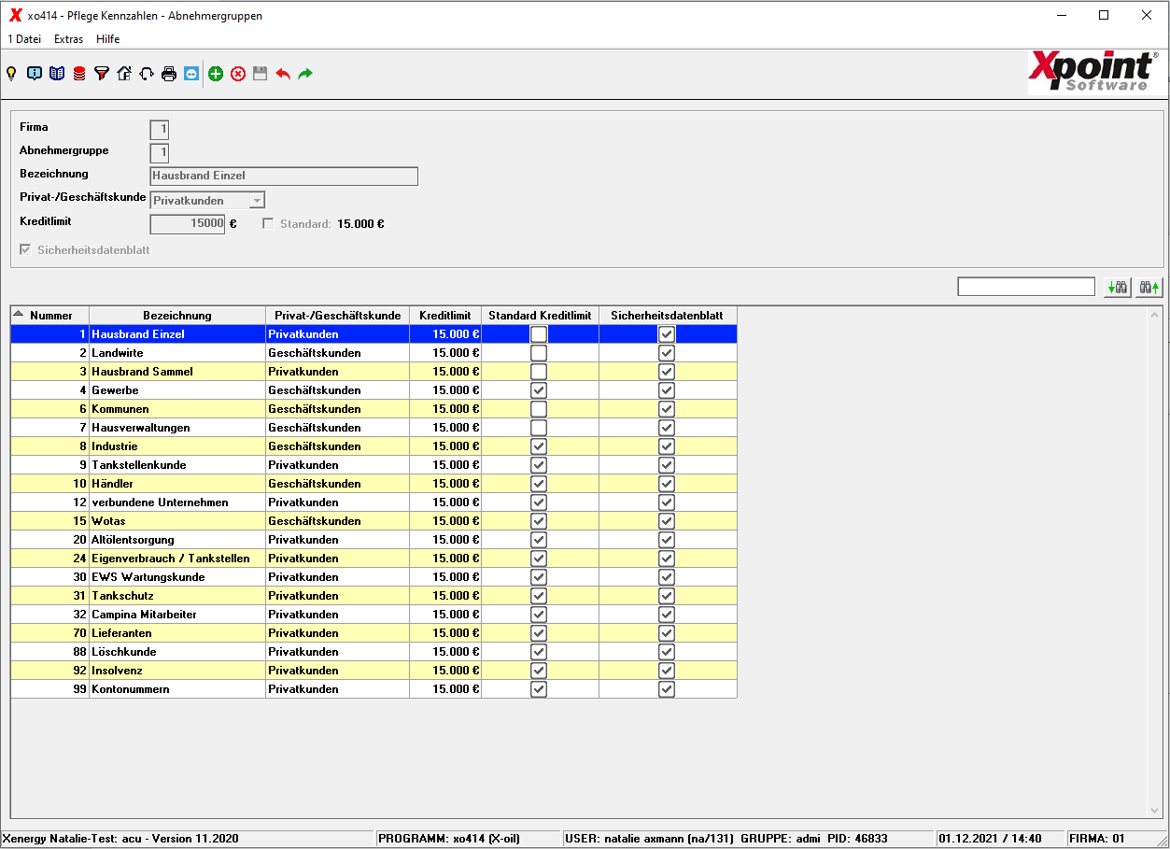Launch the blue TeamViewer remote icon
1170x849 pixels.
191,74
